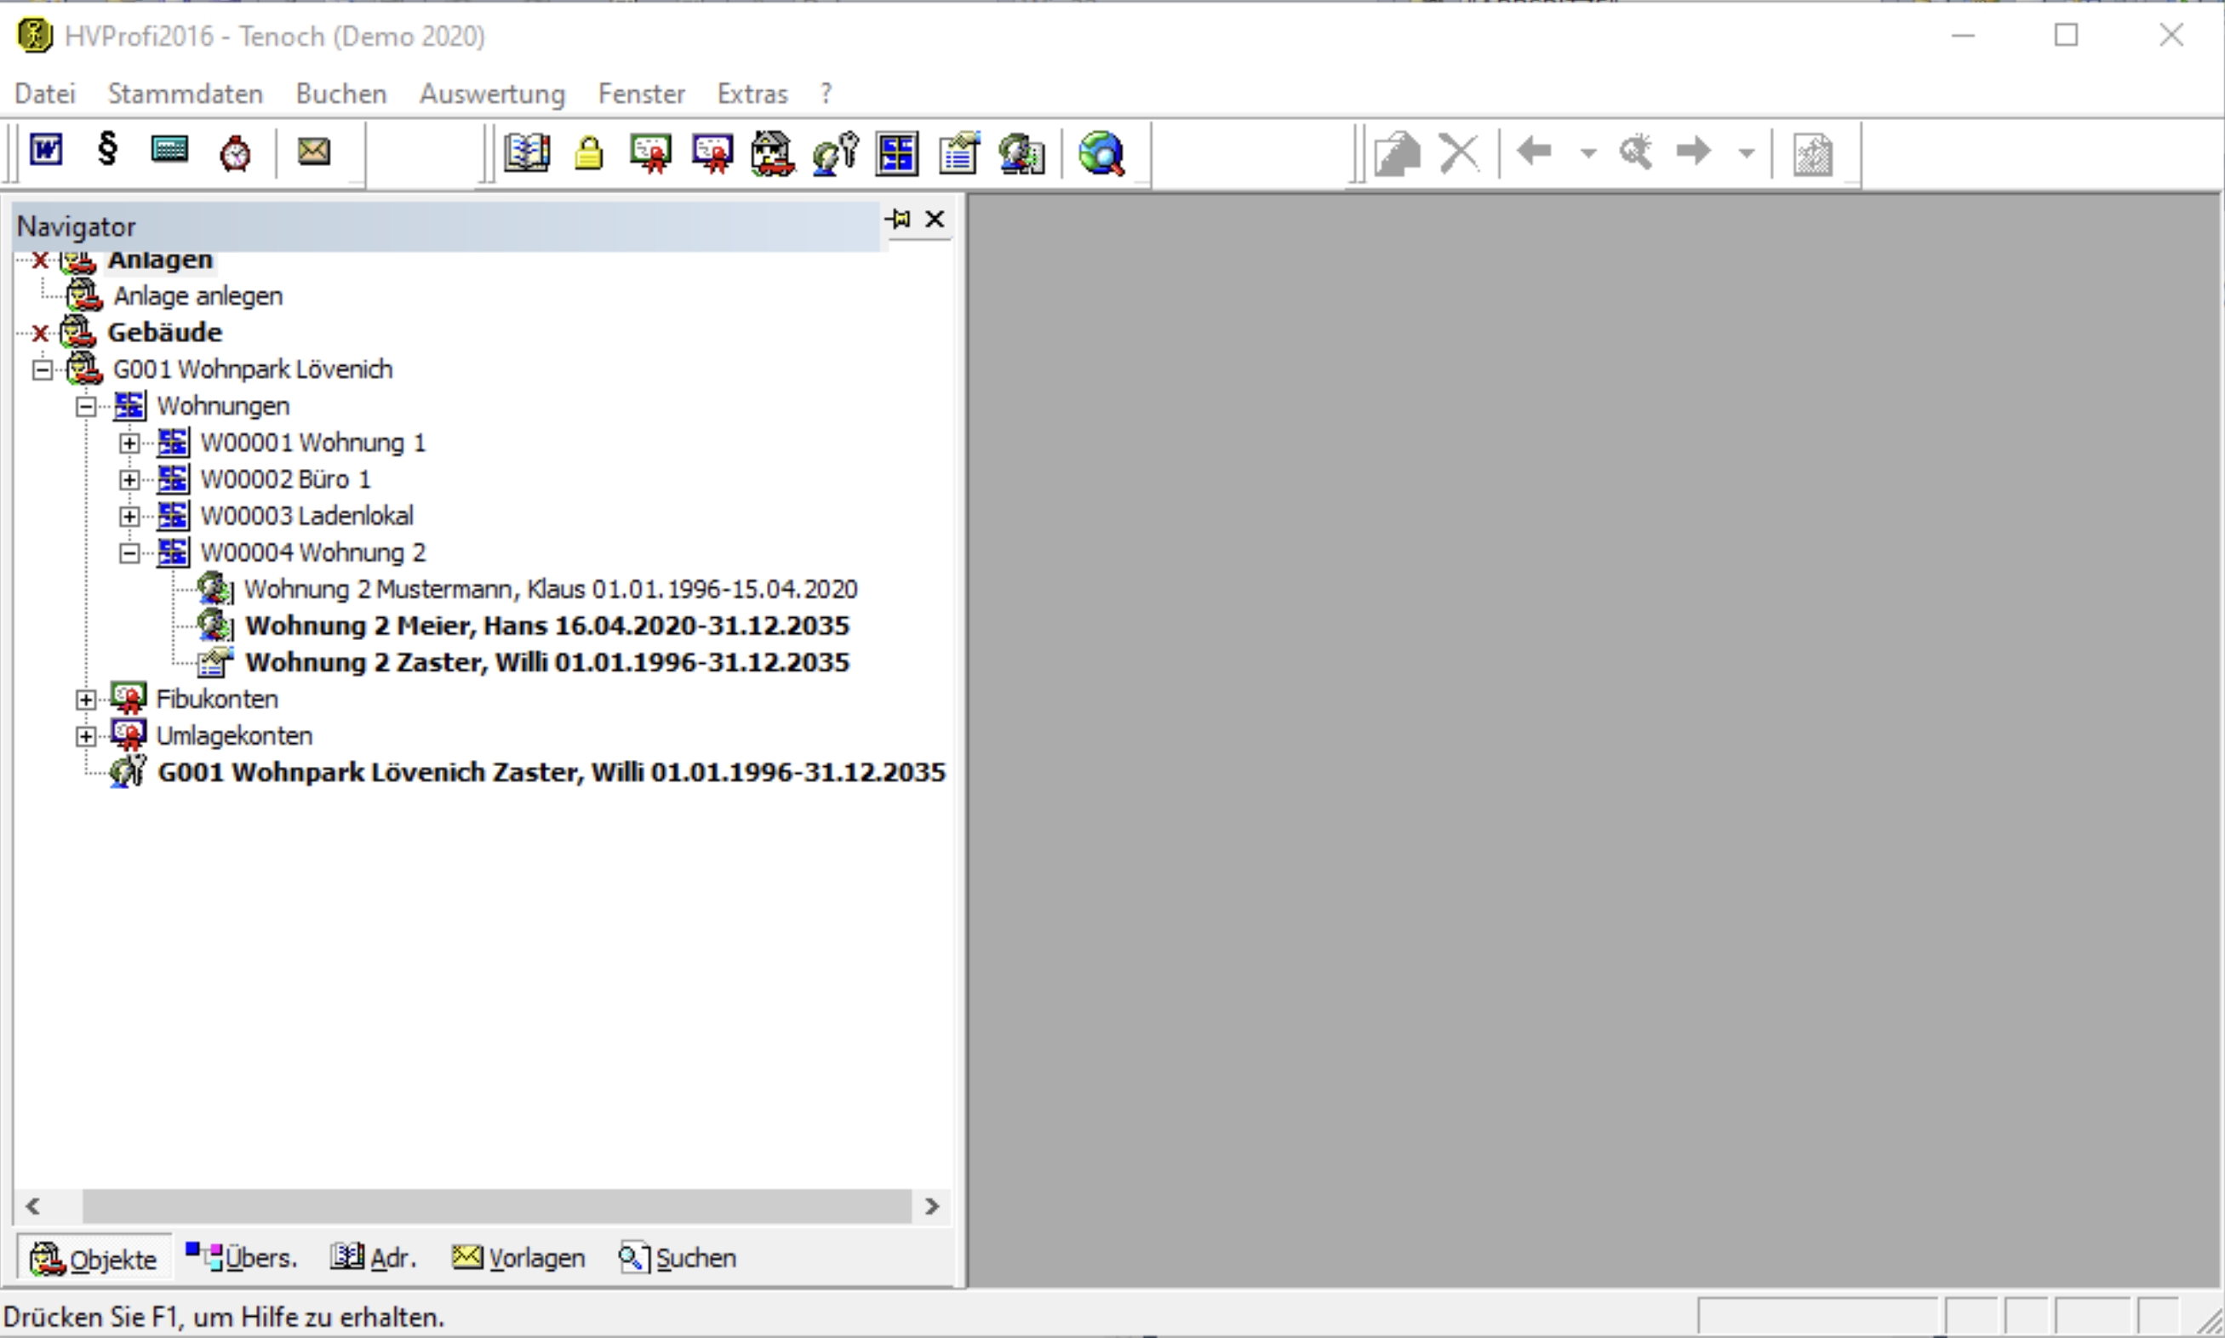Viewport: 2225px width, 1338px height.
Task: Collapse the W00004 Wohnung 2 node
Action: tap(130, 553)
